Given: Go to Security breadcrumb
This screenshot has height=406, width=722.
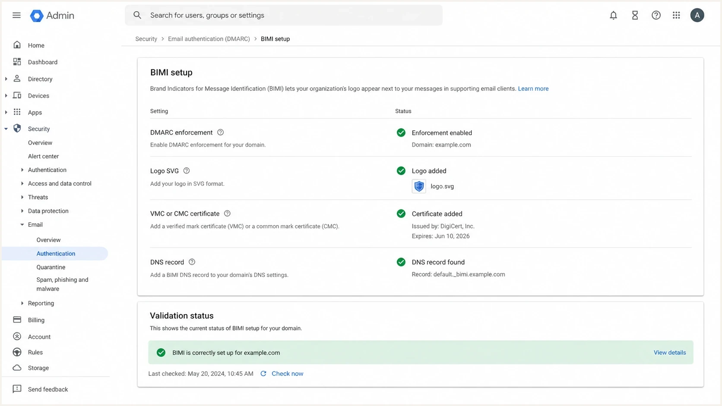Looking at the screenshot, I should pos(146,39).
